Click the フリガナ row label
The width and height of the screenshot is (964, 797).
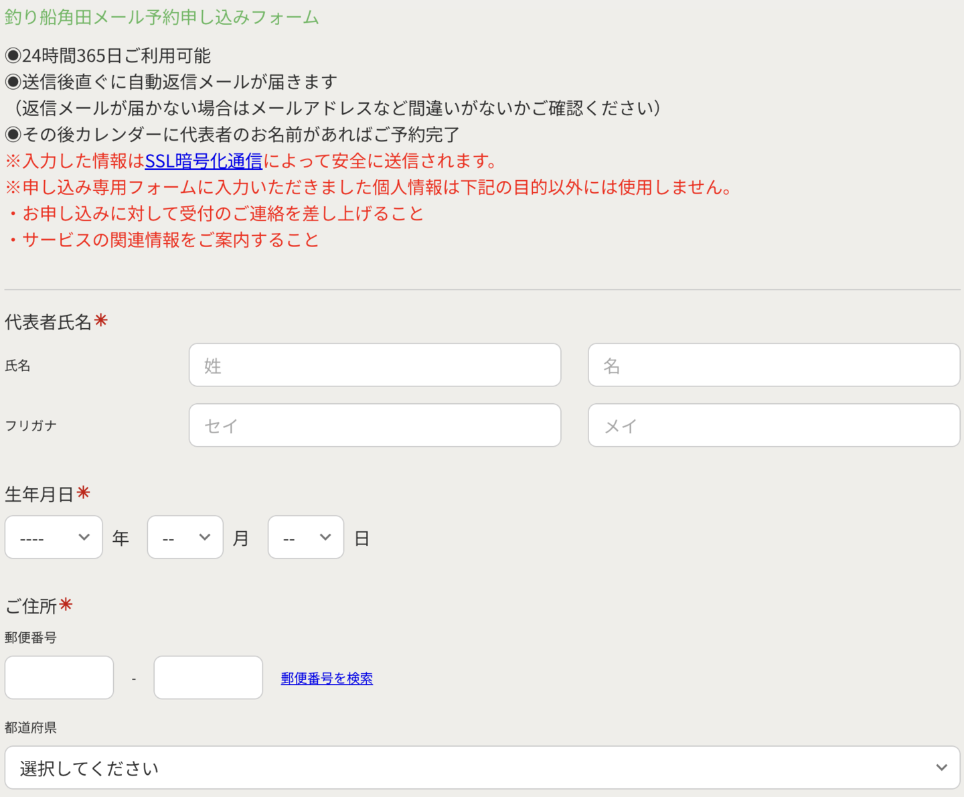point(31,426)
